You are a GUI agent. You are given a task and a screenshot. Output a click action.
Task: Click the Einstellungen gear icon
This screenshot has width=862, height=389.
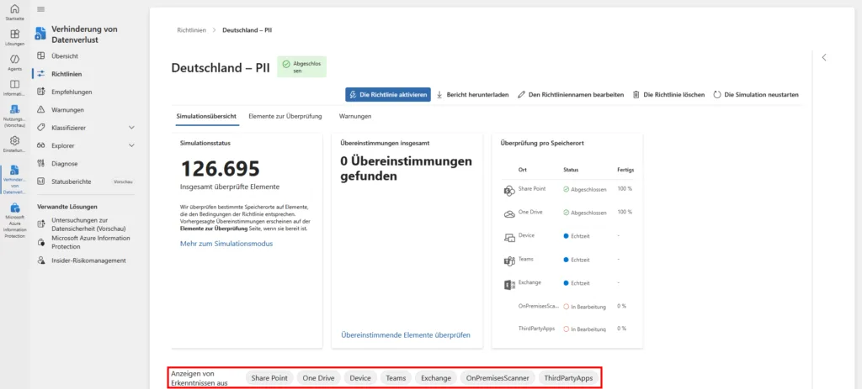point(14,141)
